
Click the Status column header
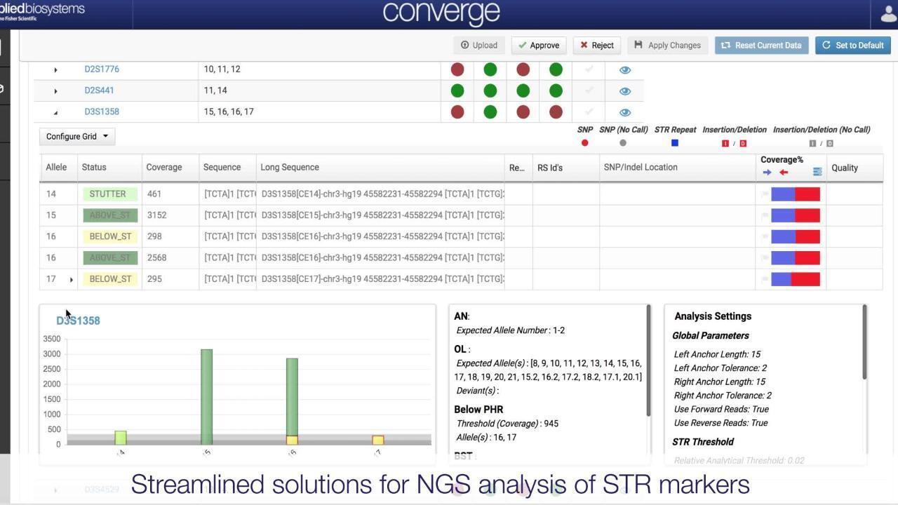94,168
